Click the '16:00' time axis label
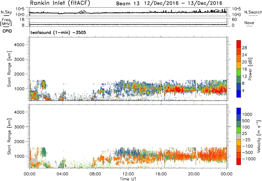Screen dimensions: 262x181 pos(161,174)
